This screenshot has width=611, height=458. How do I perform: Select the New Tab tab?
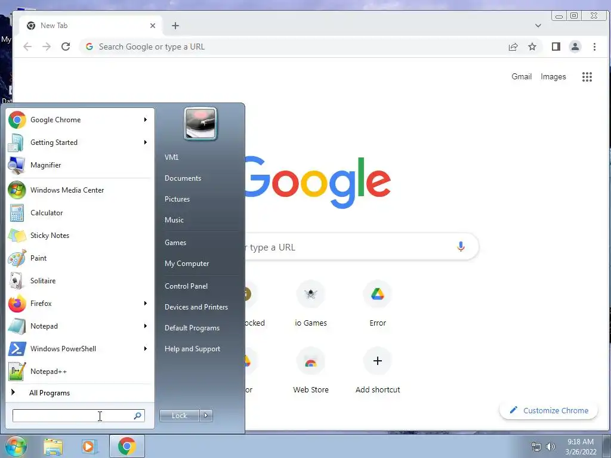(x=91, y=26)
